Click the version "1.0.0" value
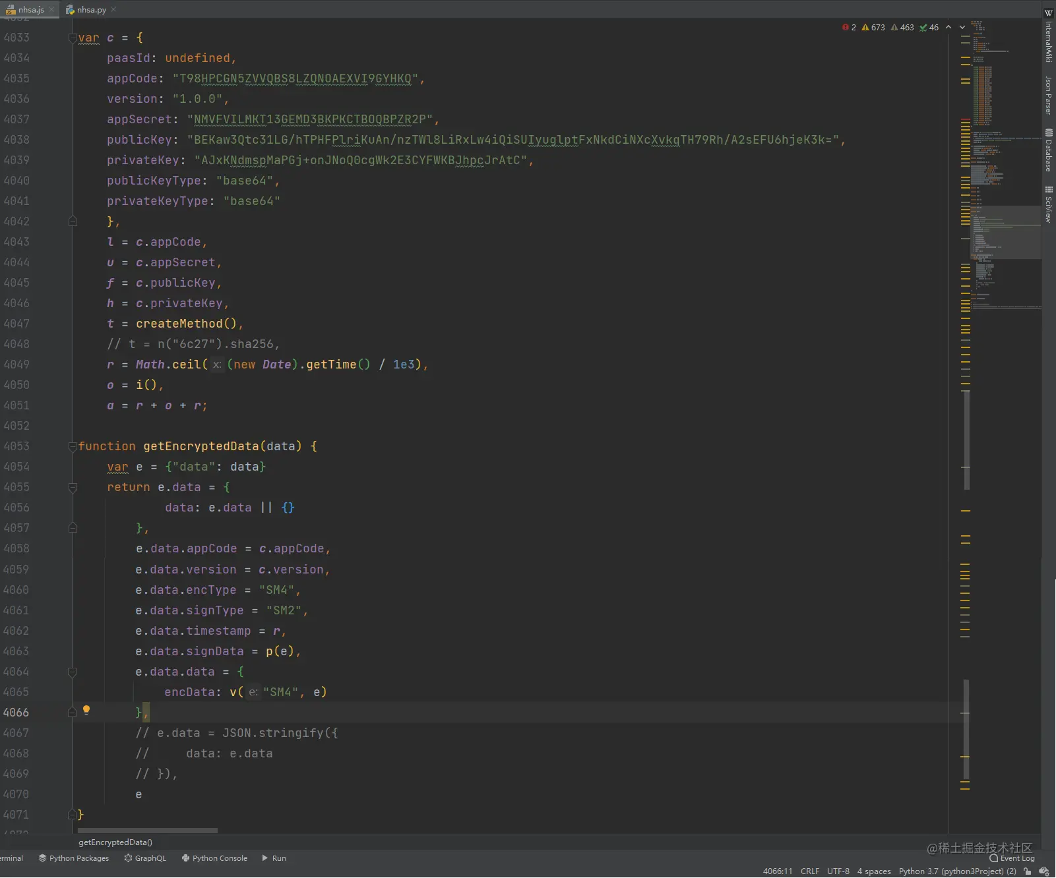This screenshot has width=1056, height=878. coord(198,99)
